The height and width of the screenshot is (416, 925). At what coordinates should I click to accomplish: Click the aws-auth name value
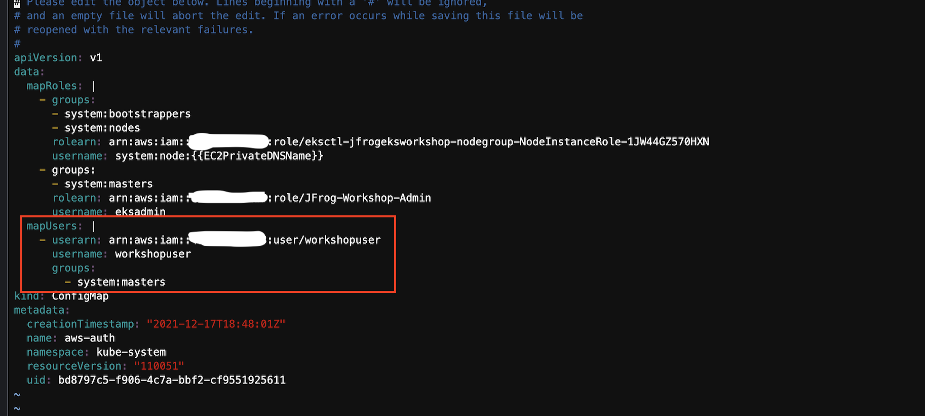pos(90,338)
